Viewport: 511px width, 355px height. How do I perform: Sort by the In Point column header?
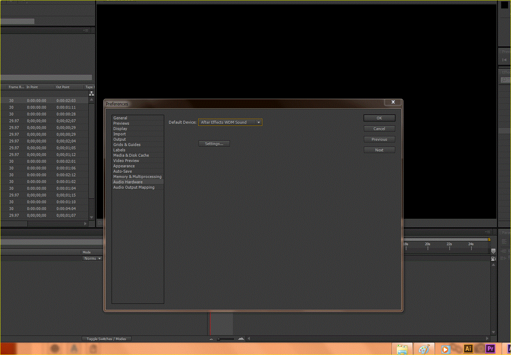coord(39,87)
